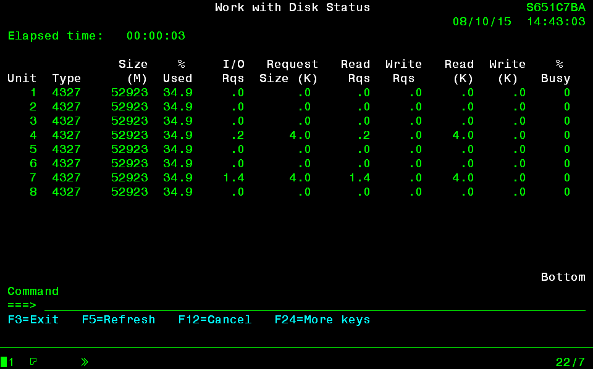Image resolution: width=593 pixels, height=369 pixels.
Task: Click the % Busy column header
Action: pos(556,71)
